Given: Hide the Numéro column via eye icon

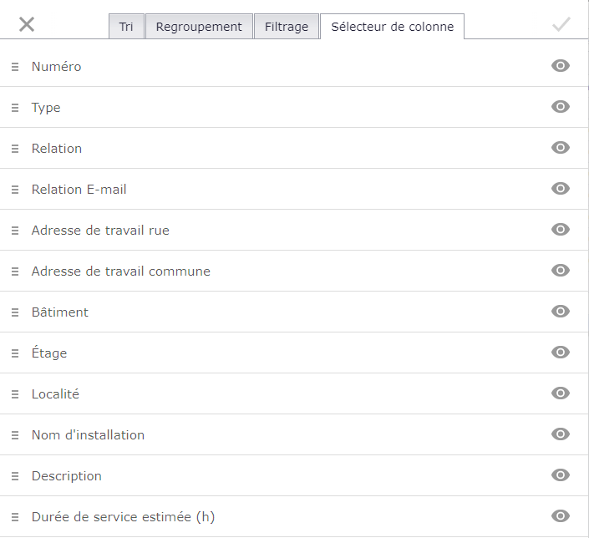Looking at the screenshot, I should (x=561, y=66).
